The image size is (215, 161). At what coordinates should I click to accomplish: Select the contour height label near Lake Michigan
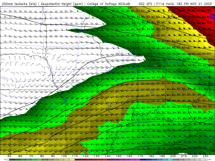point(138,56)
